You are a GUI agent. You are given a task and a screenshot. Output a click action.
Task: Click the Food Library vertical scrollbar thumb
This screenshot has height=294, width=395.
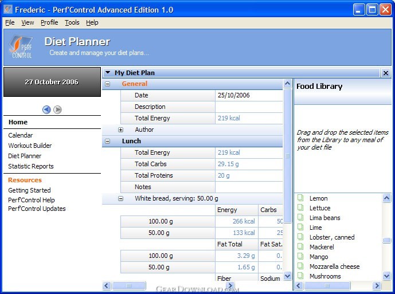[386, 240]
